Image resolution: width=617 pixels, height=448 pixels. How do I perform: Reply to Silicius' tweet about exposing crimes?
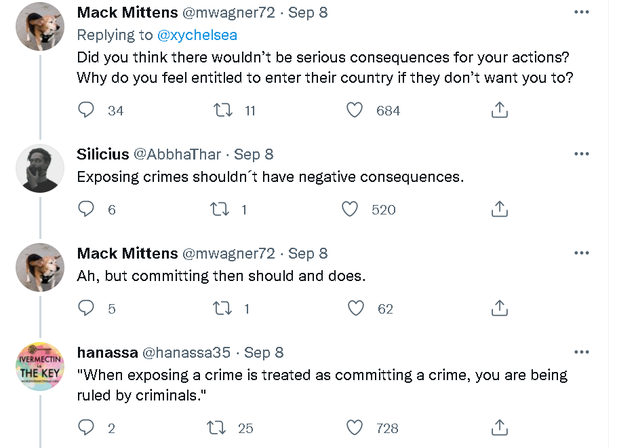coord(86,209)
